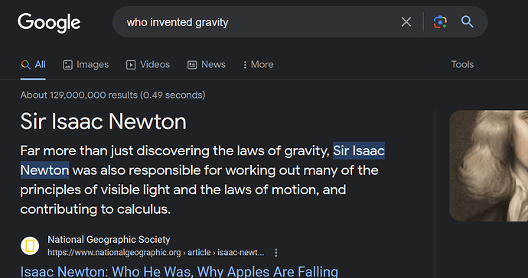Click the Sir Isaac Newton heading

coord(103,121)
